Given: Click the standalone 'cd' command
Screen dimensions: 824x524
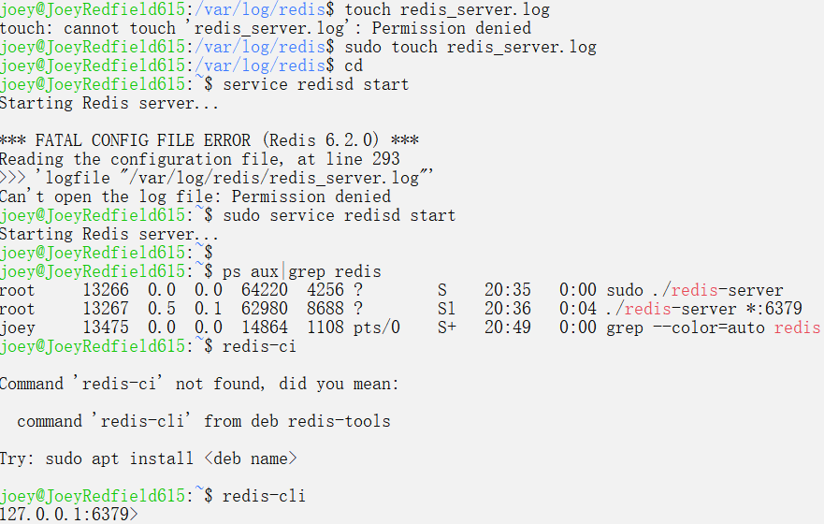Looking at the screenshot, I should coord(354,65).
